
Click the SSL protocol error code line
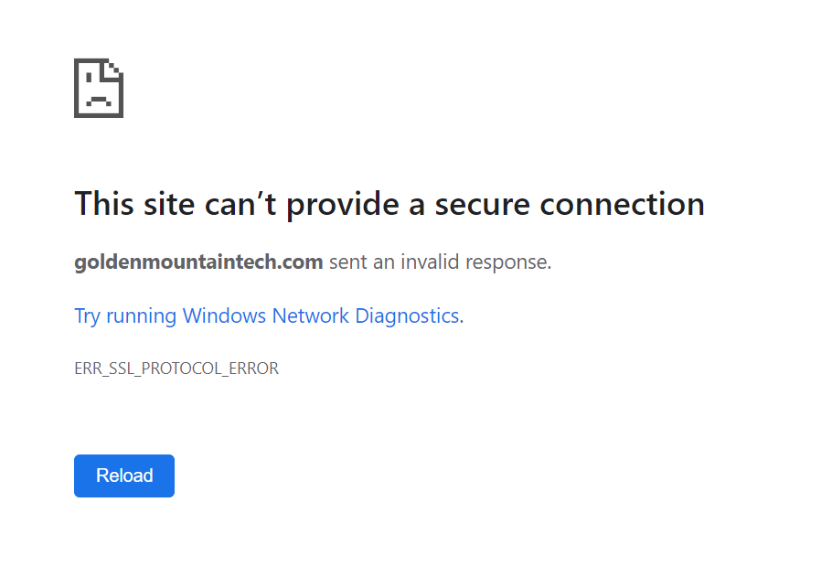pos(176,369)
